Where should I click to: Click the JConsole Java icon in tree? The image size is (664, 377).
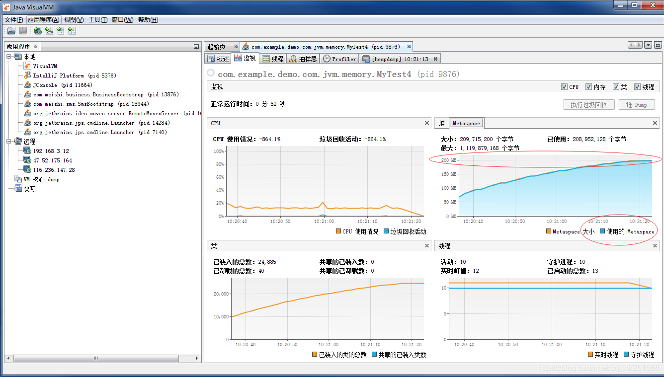[x=27, y=85]
